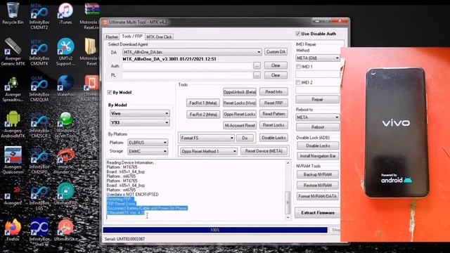Click Reset Locks (Vivo) button
Viewport: 450px width, 253px height.
(x=239, y=103)
